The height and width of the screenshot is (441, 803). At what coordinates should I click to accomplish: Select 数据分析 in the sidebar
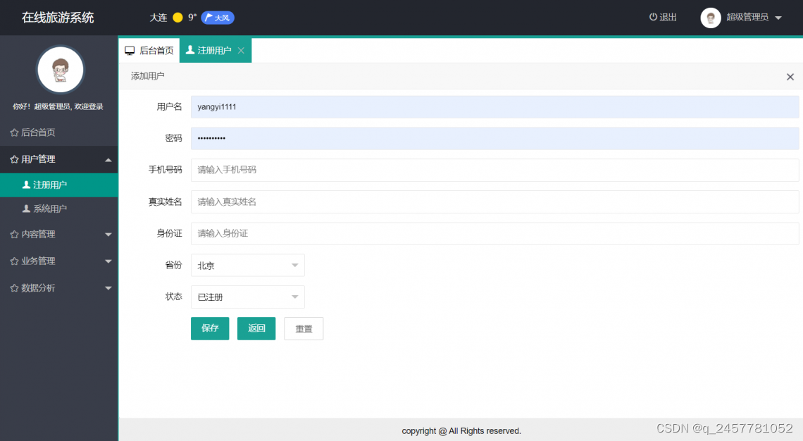pyautogui.click(x=59, y=288)
